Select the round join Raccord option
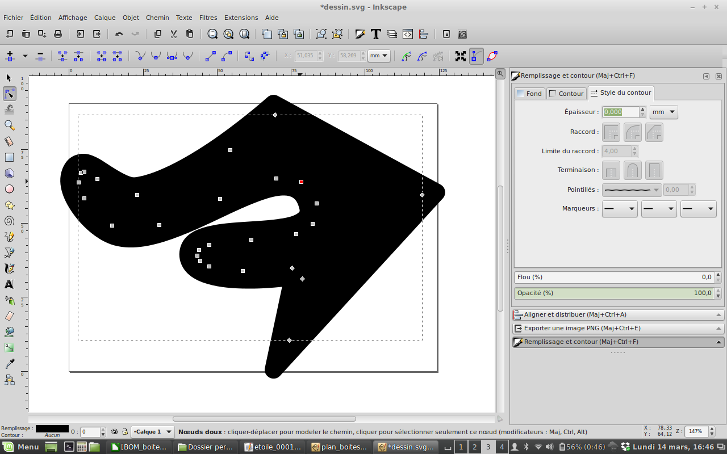 [633, 132]
